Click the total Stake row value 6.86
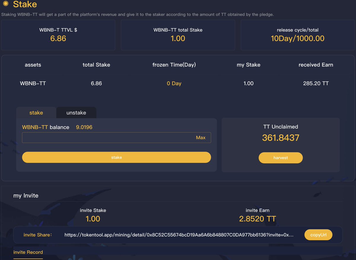 coord(96,83)
